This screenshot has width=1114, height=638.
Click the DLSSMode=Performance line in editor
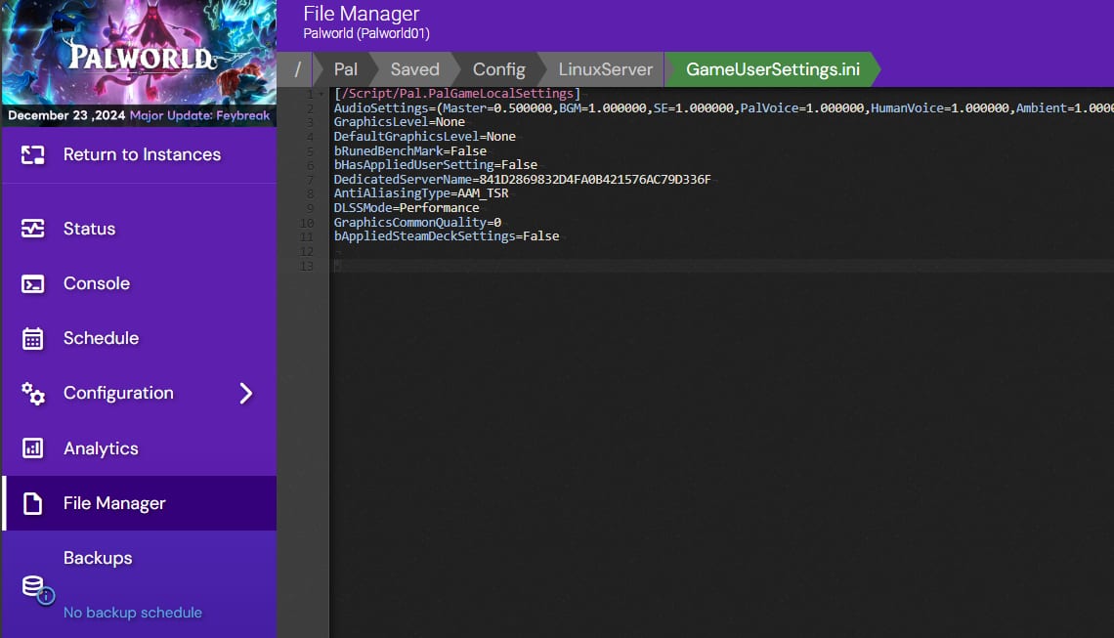pyautogui.click(x=407, y=208)
